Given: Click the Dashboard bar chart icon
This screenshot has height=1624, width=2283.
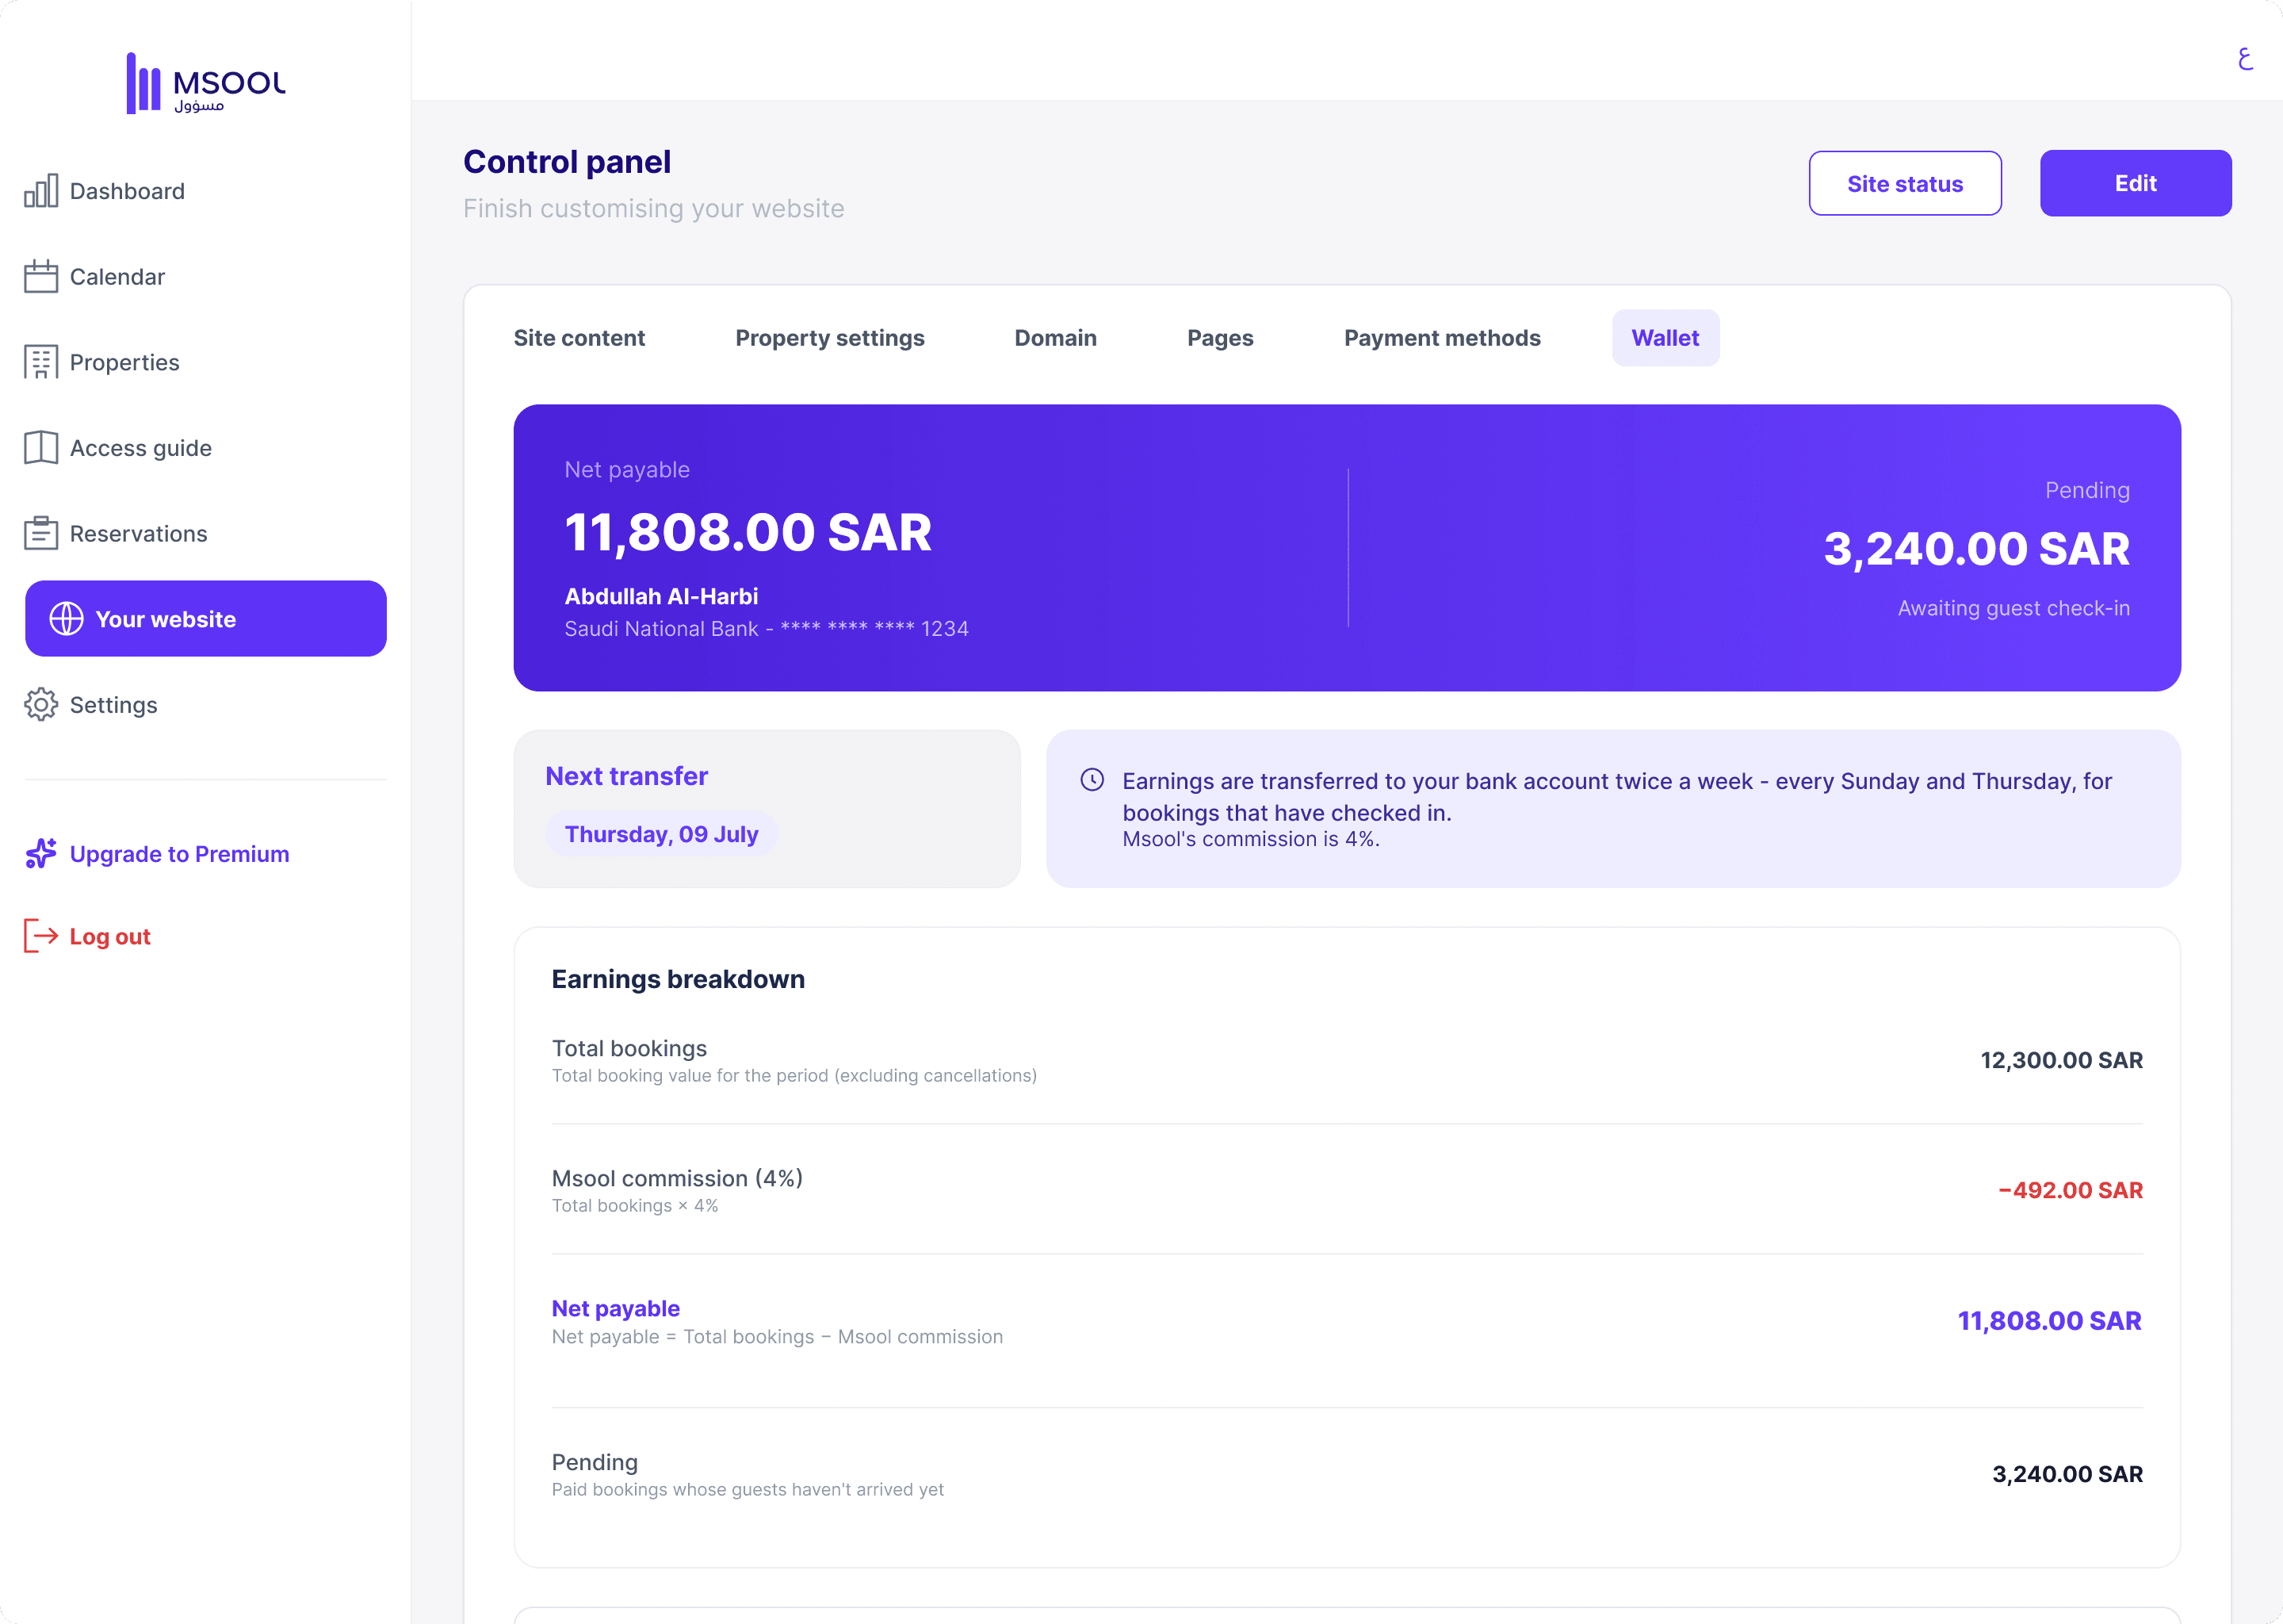Looking at the screenshot, I should pos(41,191).
